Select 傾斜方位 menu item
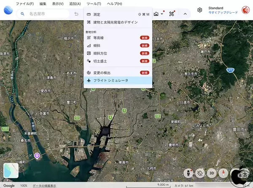 (x=118, y=54)
